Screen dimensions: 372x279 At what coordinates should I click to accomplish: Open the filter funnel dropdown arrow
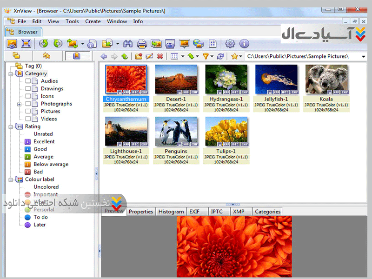[x=212, y=57]
